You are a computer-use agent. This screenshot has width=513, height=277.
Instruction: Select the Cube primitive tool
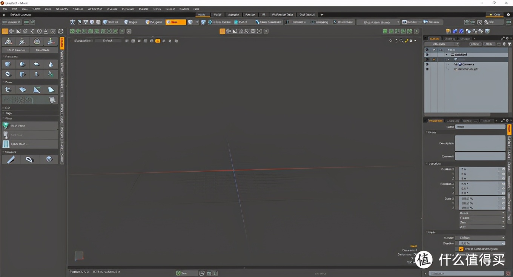[8, 64]
